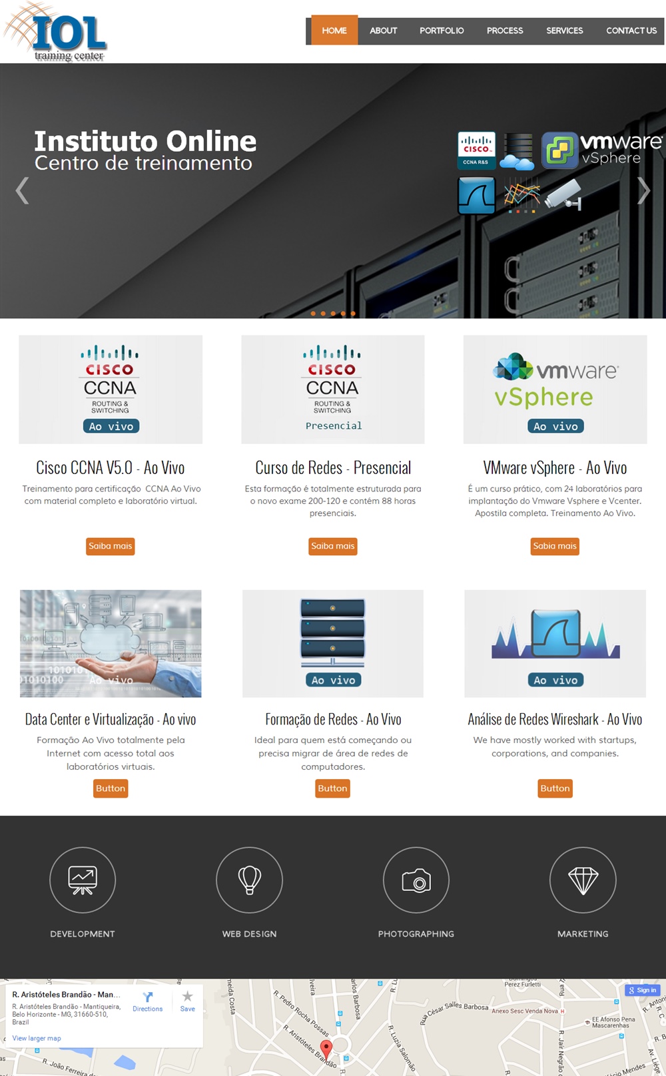Click the Photographing camera icon

pyautogui.click(x=416, y=880)
